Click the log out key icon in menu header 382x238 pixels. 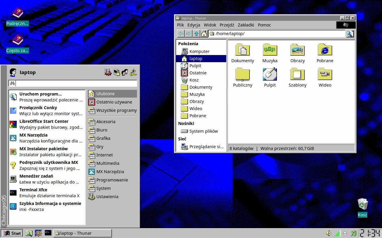[x=133, y=72]
